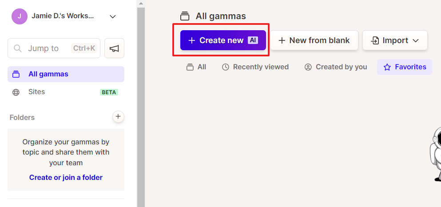Viewport: 441px width, 207px height.
Task: Expand the Jamie D.'s Workspace dropdown chevron
Action: click(113, 16)
